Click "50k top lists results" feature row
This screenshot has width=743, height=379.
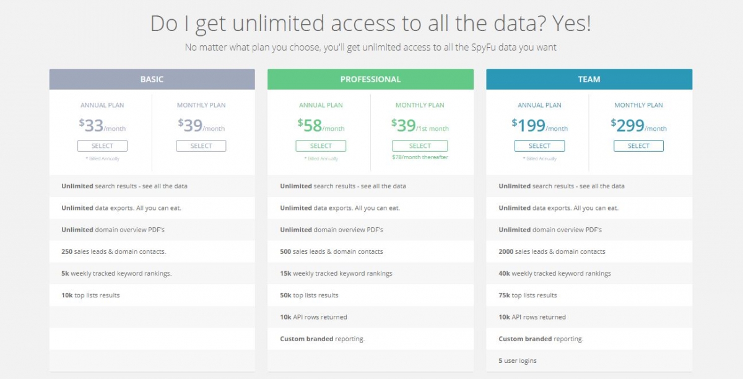[309, 295]
